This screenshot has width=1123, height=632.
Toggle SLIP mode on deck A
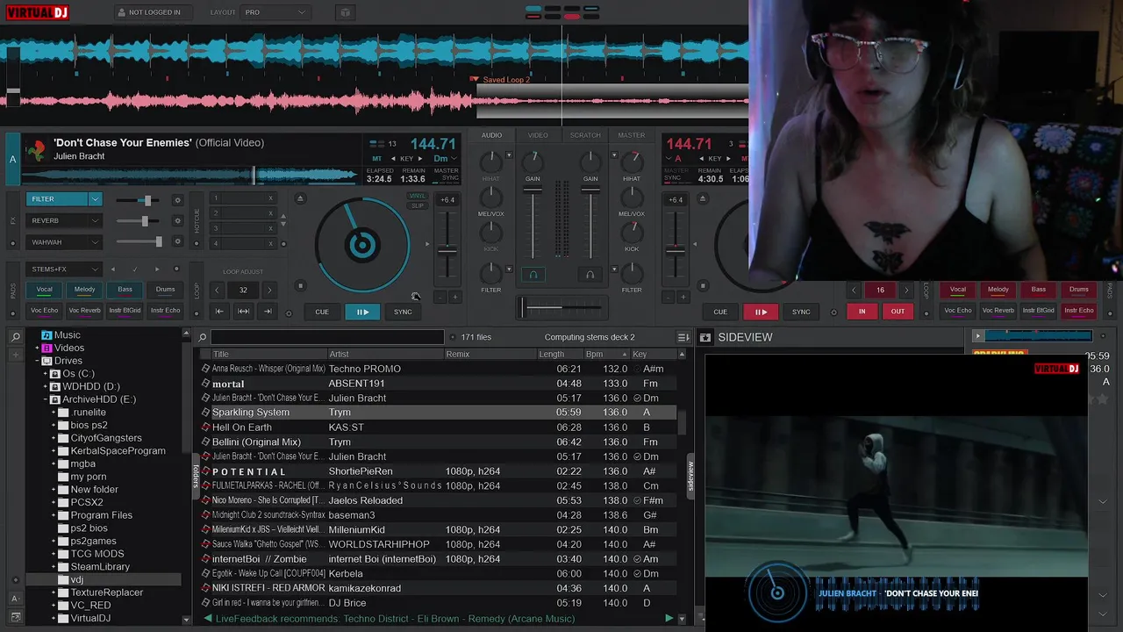click(418, 205)
